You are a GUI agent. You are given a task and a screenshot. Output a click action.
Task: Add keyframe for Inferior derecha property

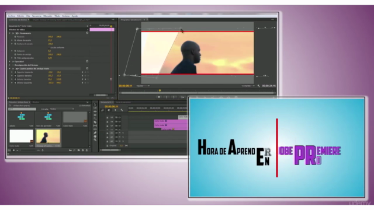pyautogui.click(x=85, y=79)
